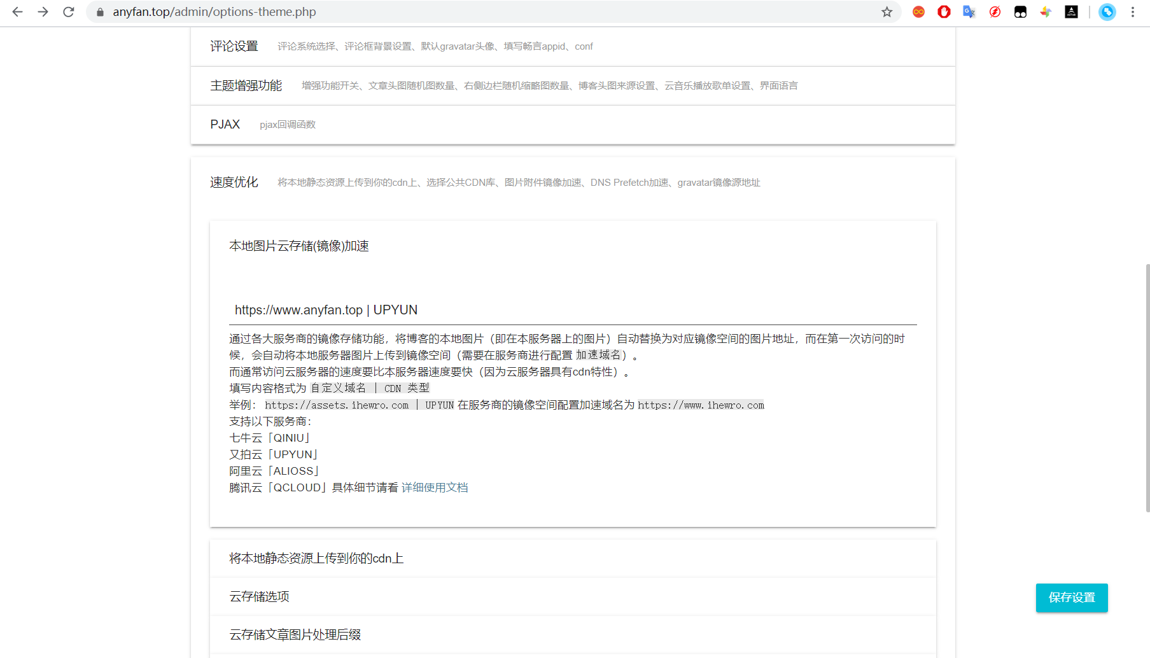Open the 详细使用文档 link
Image resolution: width=1150 pixels, height=658 pixels.
(435, 487)
